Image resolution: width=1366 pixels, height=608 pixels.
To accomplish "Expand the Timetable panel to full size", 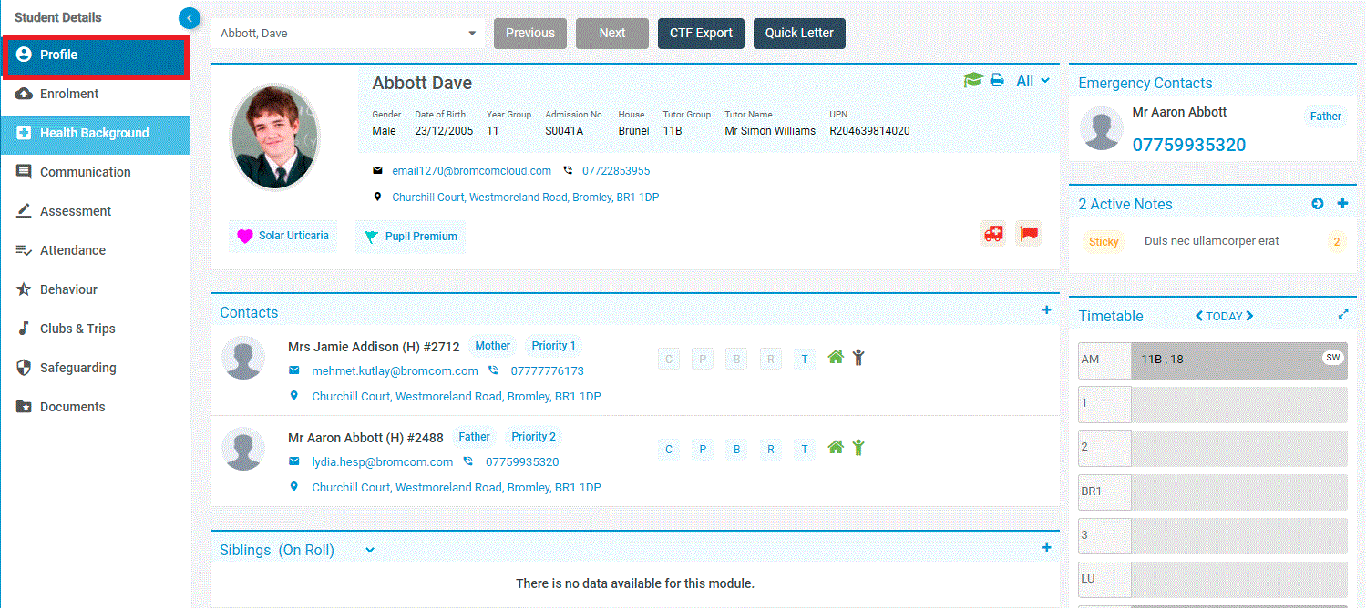I will (x=1342, y=315).
